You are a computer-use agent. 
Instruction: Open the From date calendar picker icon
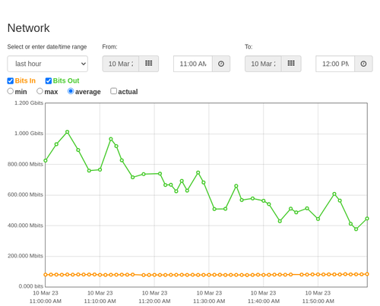(149, 64)
